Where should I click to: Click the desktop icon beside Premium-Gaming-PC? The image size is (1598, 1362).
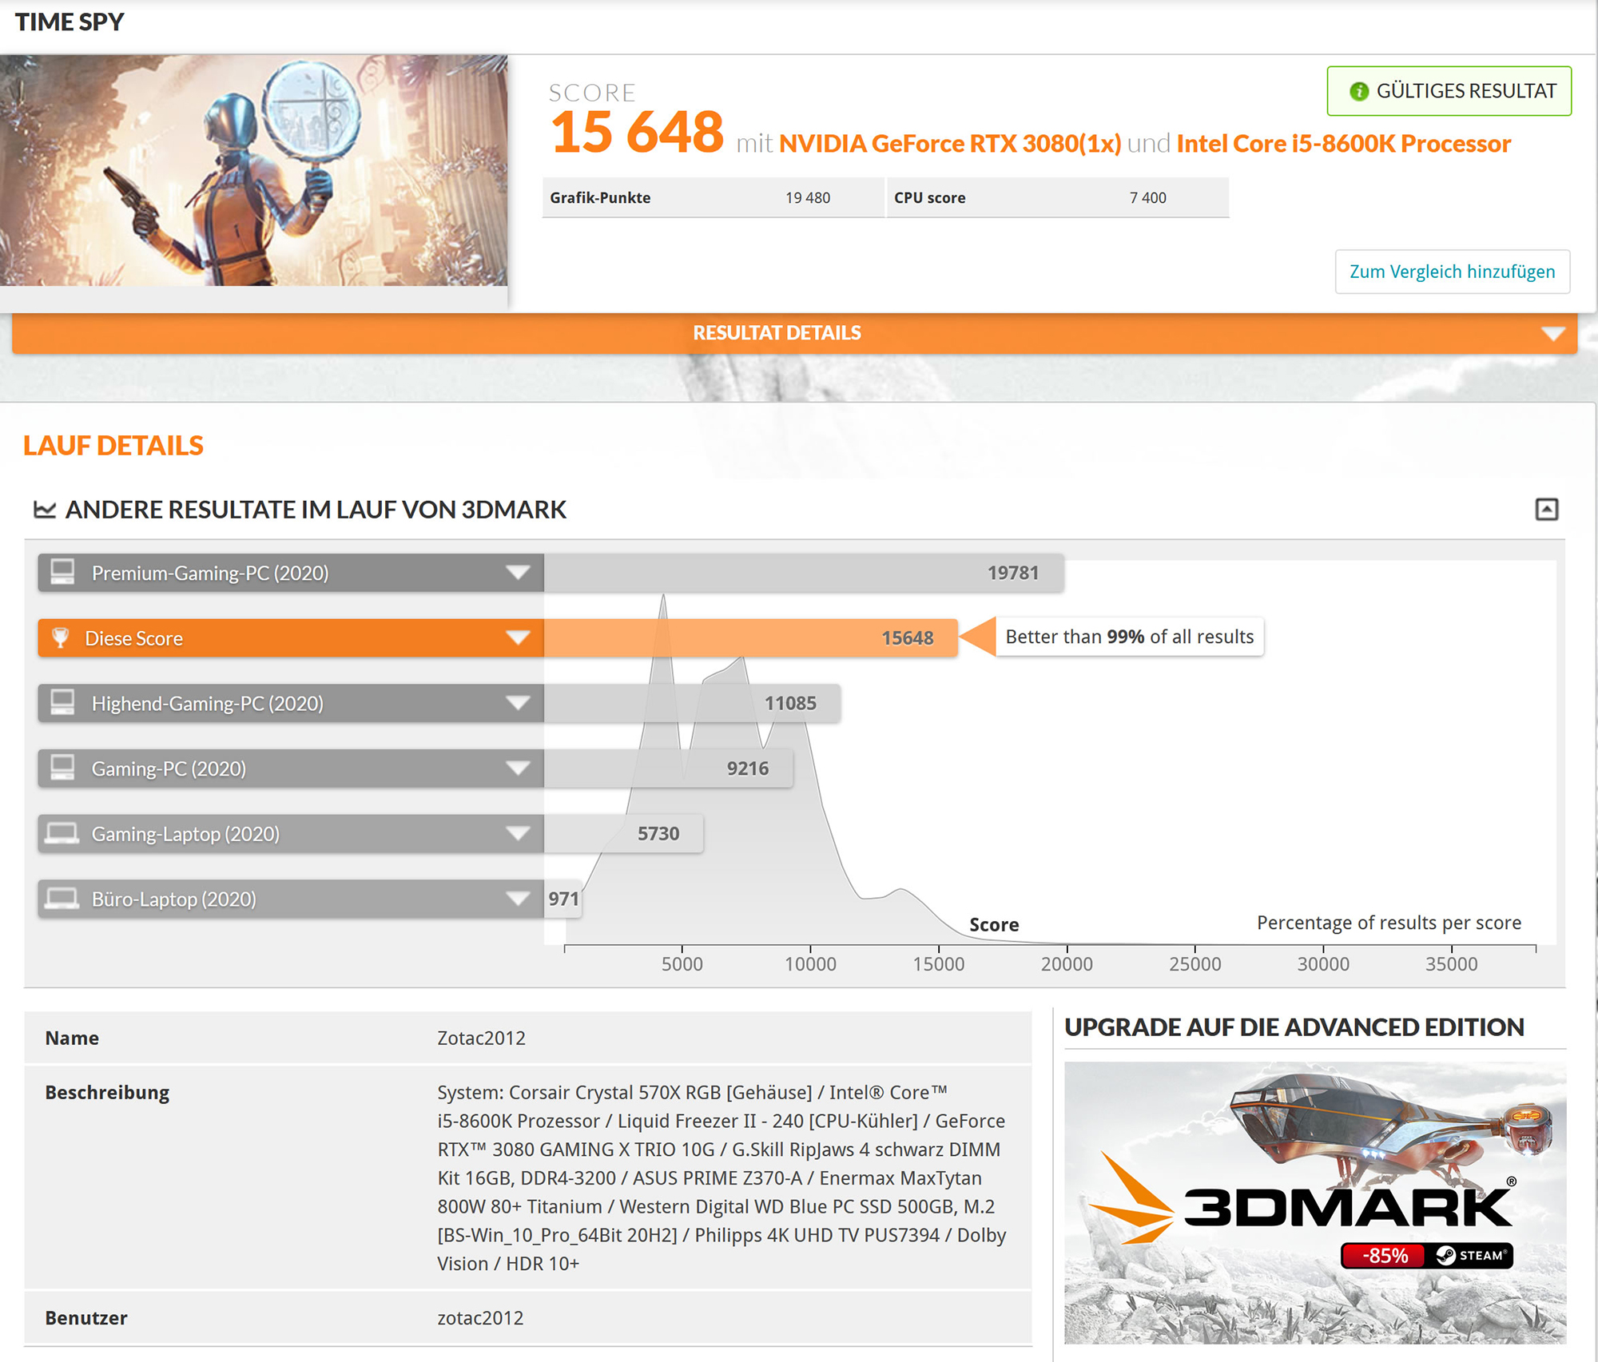[x=62, y=572]
